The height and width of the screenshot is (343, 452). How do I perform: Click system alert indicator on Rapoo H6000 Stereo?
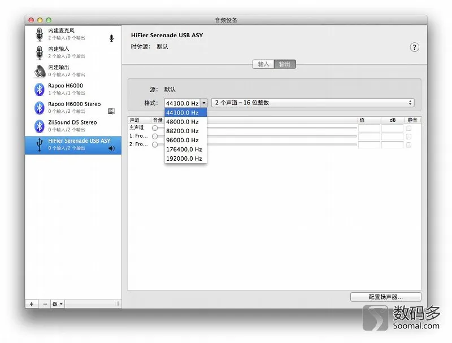pos(111,111)
